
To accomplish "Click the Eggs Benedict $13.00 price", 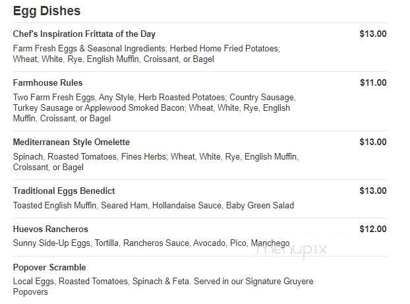I will click(x=373, y=191).
